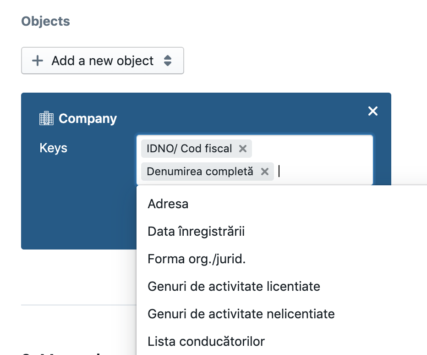Click the Company building icon

coord(46,118)
